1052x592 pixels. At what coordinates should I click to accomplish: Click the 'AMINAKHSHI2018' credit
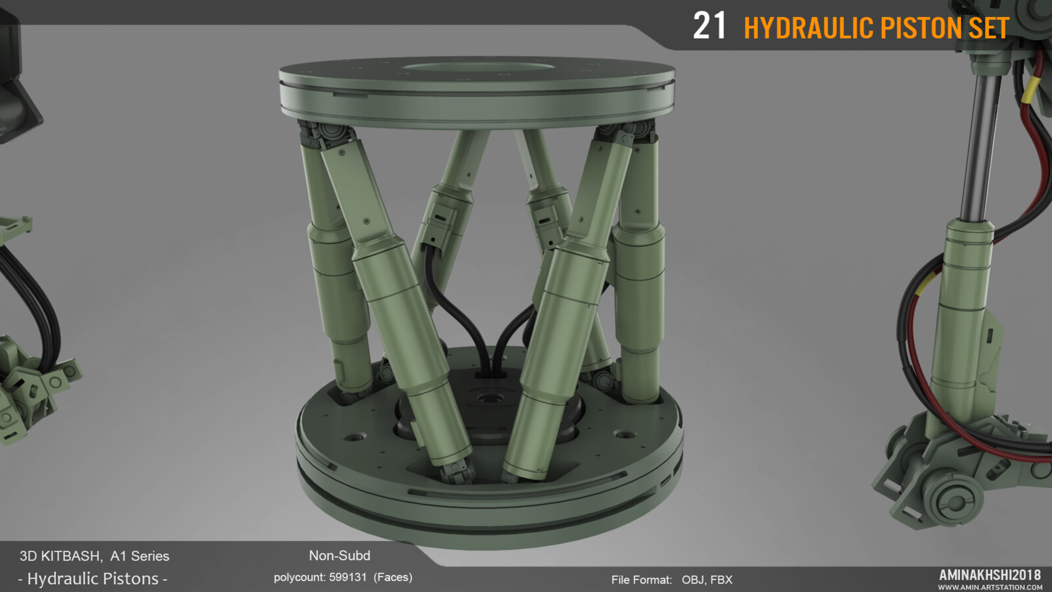[990, 575]
